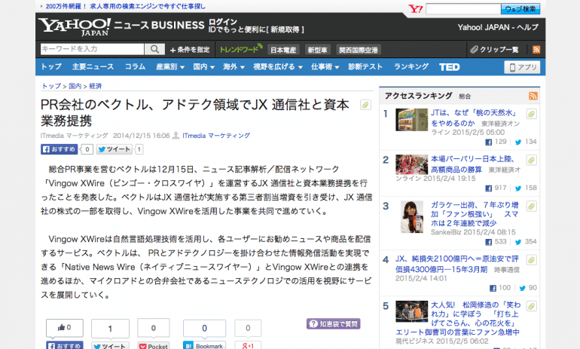Open the コラム nav tab
The width and height of the screenshot is (580, 349).
pos(135,66)
